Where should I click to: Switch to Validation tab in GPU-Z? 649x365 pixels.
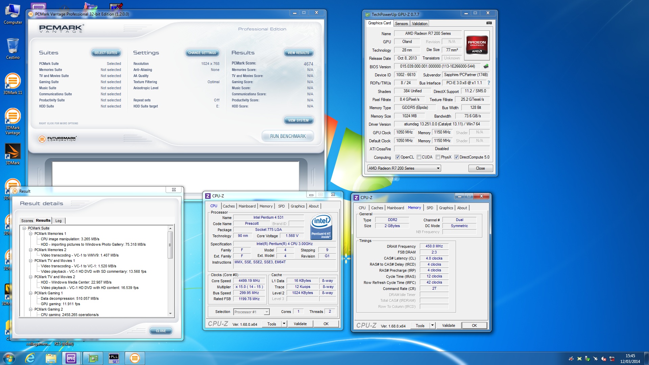pos(419,24)
